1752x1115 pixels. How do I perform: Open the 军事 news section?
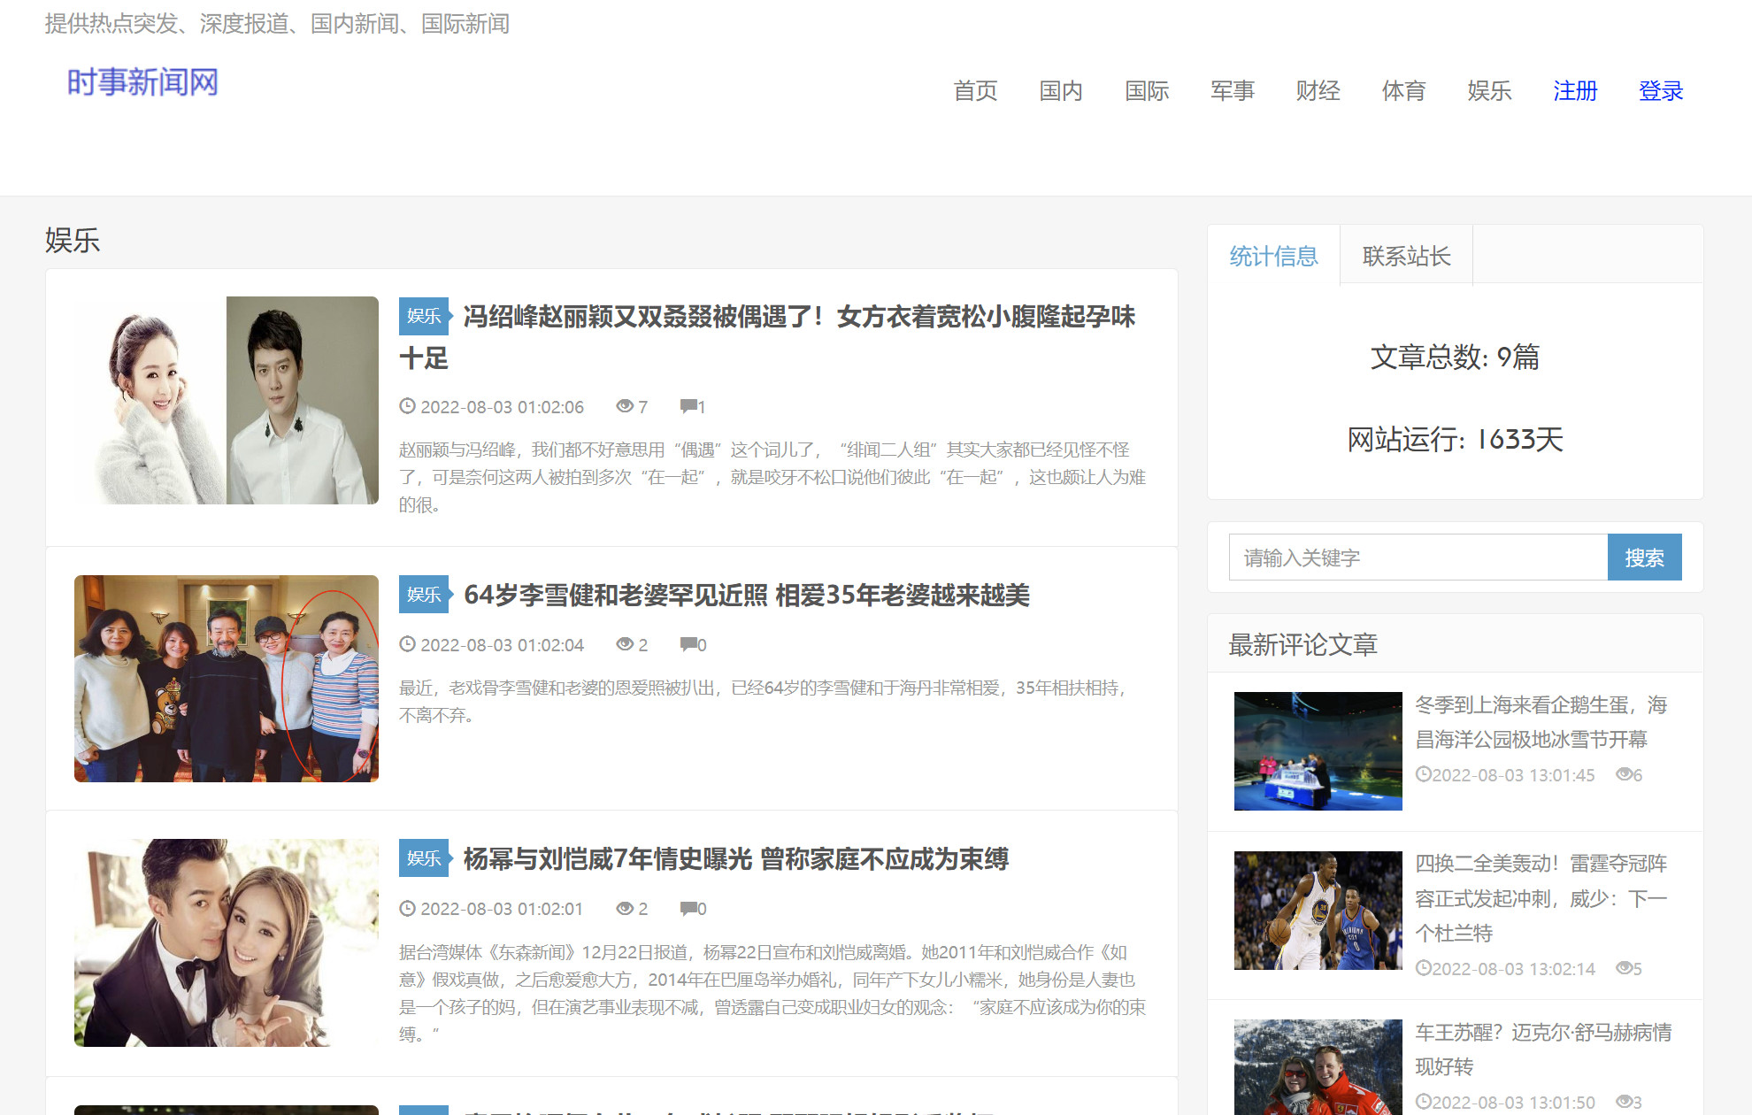click(x=1233, y=90)
